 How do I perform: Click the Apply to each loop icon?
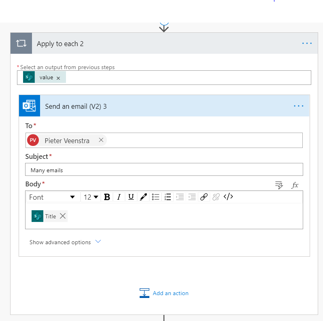tap(21, 43)
